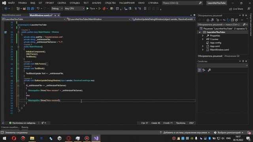Pin the MainWindow.xaml.cs tab
253x142 pixels.
(x=55, y=15)
